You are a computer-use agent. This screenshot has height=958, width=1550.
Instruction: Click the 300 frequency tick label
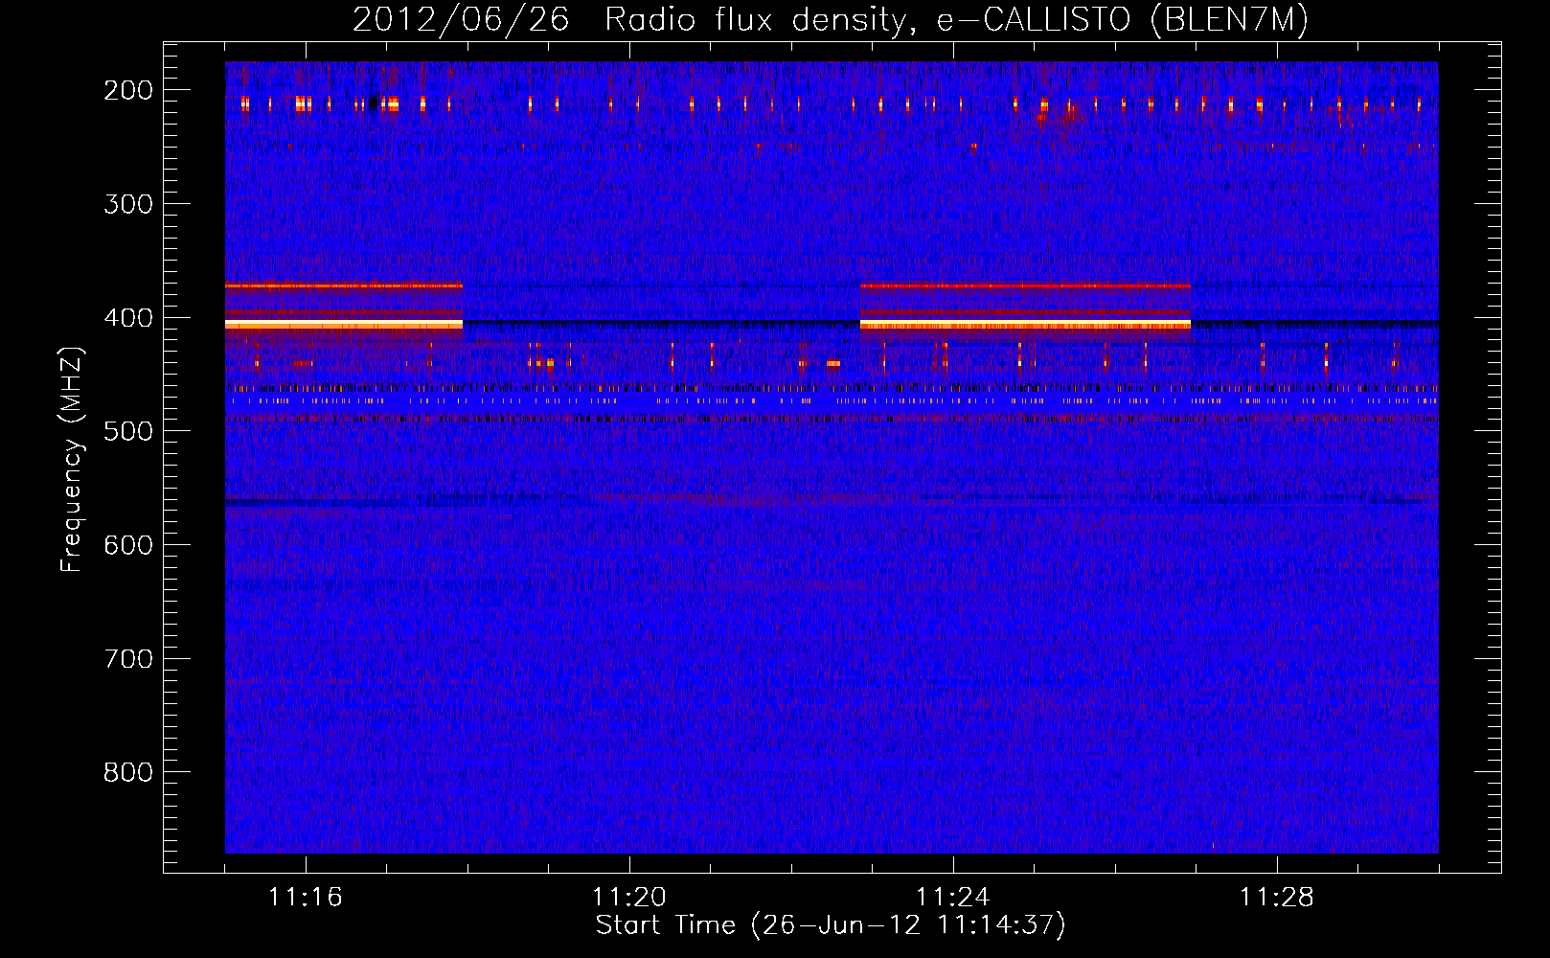click(128, 204)
